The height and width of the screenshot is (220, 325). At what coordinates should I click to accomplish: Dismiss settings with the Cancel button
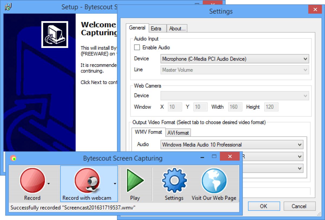[299, 206]
